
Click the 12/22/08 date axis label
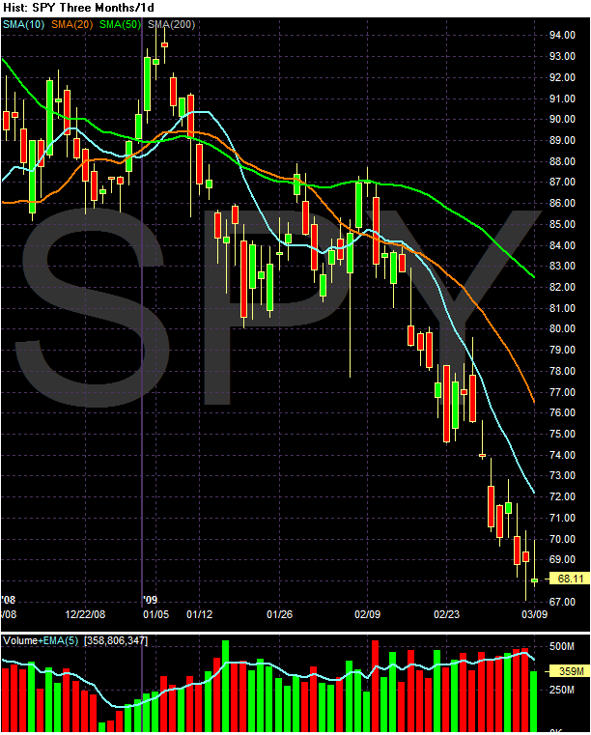(85, 614)
